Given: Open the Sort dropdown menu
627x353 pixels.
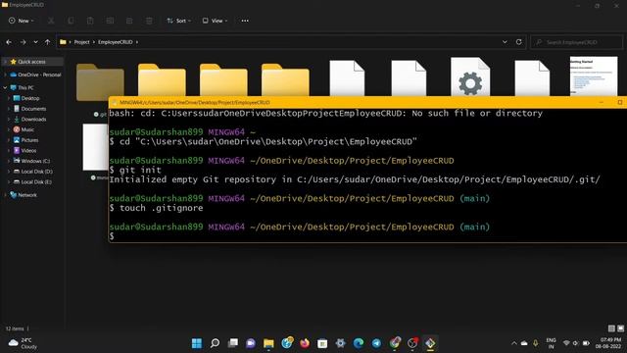Looking at the screenshot, I should coord(178,21).
